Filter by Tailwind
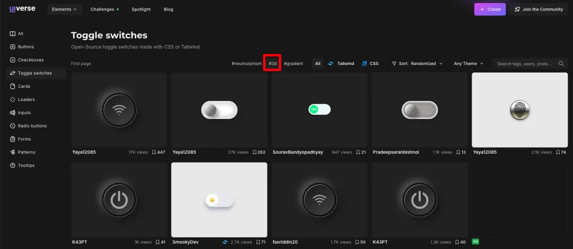This screenshot has width=573, height=249. pos(341,63)
